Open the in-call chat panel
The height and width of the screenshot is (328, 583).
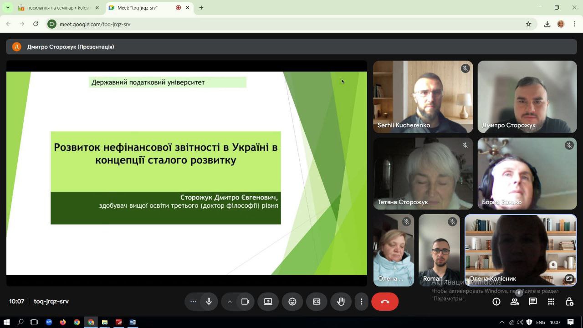point(532,302)
